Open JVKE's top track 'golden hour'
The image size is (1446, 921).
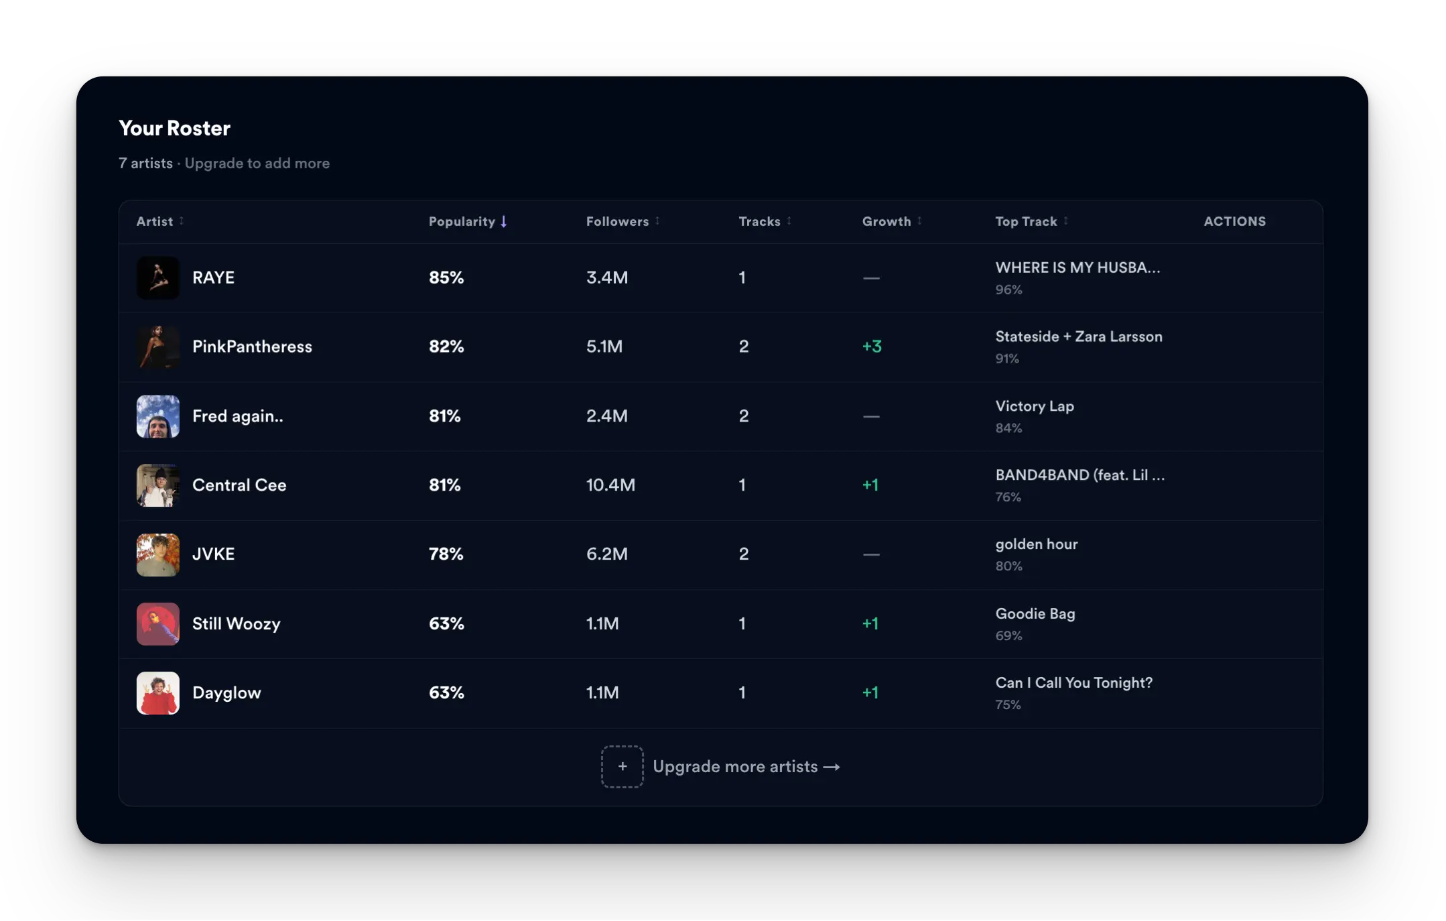coord(1036,544)
